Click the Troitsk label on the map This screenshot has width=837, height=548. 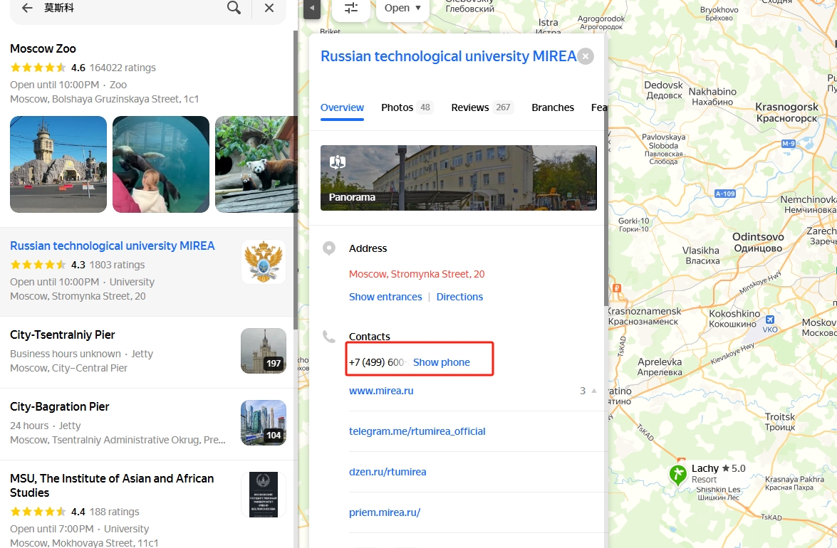pyautogui.click(x=780, y=421)
